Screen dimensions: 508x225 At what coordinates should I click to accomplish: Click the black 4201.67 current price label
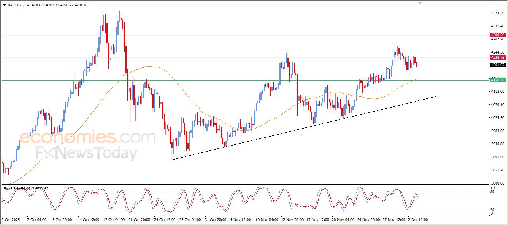497,65
